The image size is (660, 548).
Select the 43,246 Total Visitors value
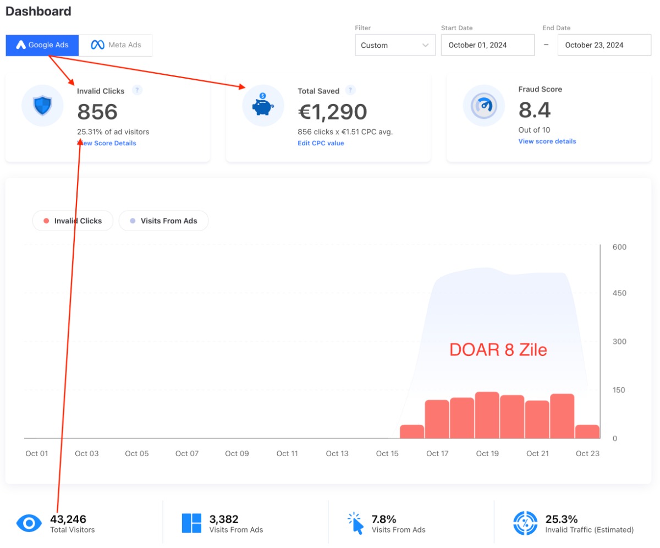(x=68, y=519)
